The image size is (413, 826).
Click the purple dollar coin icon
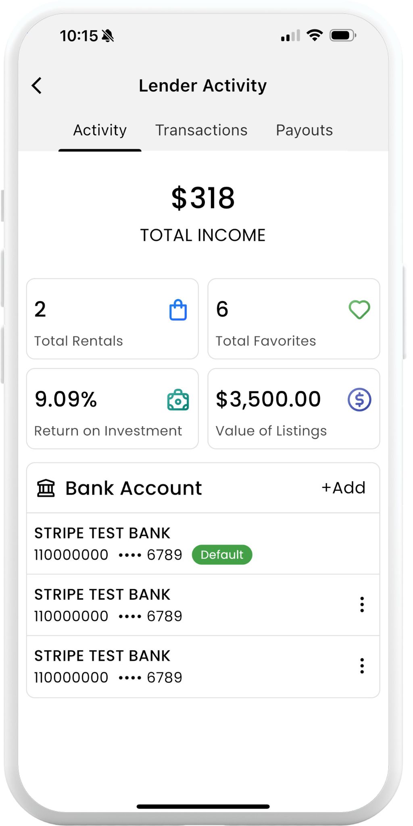(x=359, y=400)
